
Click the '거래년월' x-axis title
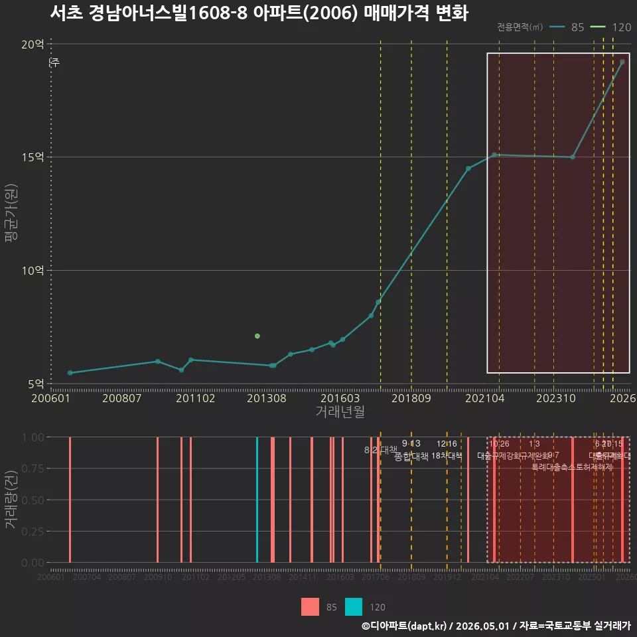click(x=340, y=411)
